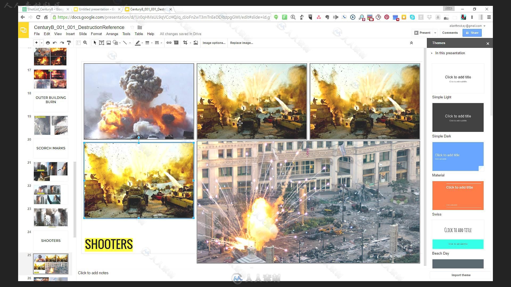Open the View menu

[x=58, y=34]
